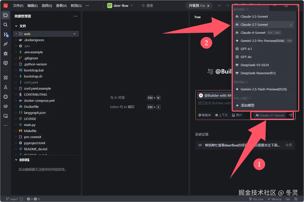Viewport: 304px width, 202px height.
Task: Click the round face icon in activity bar
Action: [6, 97]
